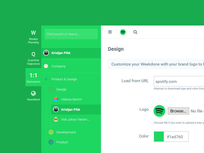Click Helena Semm's avatar
This screenshot has width=204, height=153.
point(56,99)
